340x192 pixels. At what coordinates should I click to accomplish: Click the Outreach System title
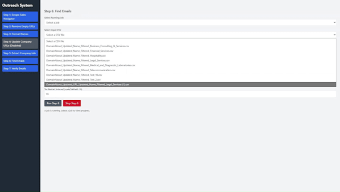17,5
